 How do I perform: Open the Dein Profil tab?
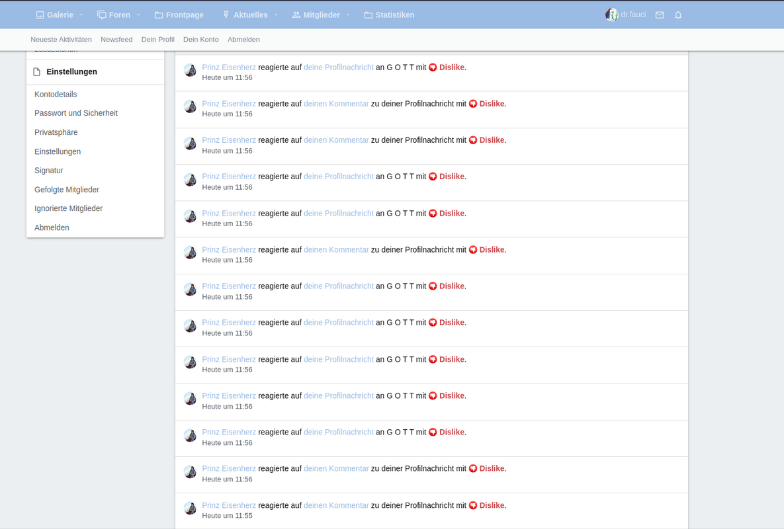coord(158,40)
